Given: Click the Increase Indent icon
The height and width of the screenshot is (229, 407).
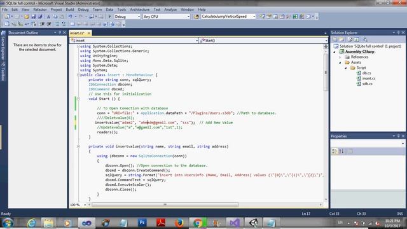Looking at the screenshot, I should pos(49,24).
